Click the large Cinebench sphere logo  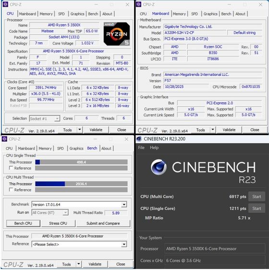click(159, 167)
